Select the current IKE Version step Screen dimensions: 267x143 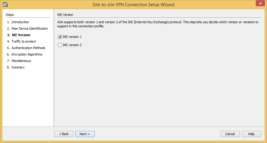pos(19,35)
